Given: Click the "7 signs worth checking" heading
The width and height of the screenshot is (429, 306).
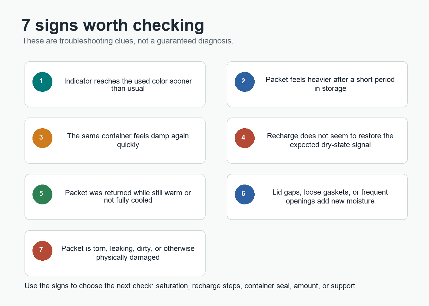Looking at the screenshot, I should click(x=113, y=25).
